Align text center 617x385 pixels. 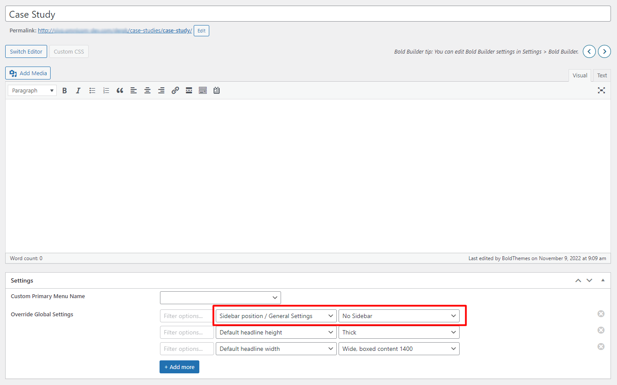(147, 90)
